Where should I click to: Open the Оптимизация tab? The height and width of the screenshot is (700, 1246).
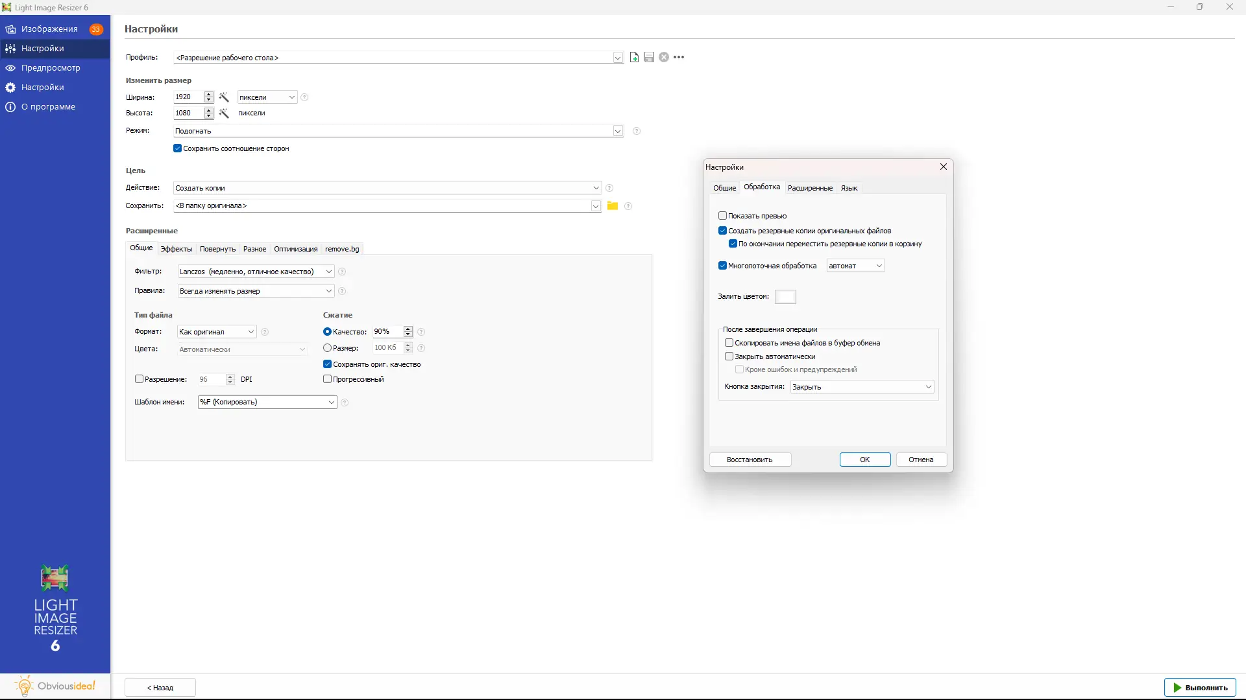pyautogui.click(x=295, y=249)
